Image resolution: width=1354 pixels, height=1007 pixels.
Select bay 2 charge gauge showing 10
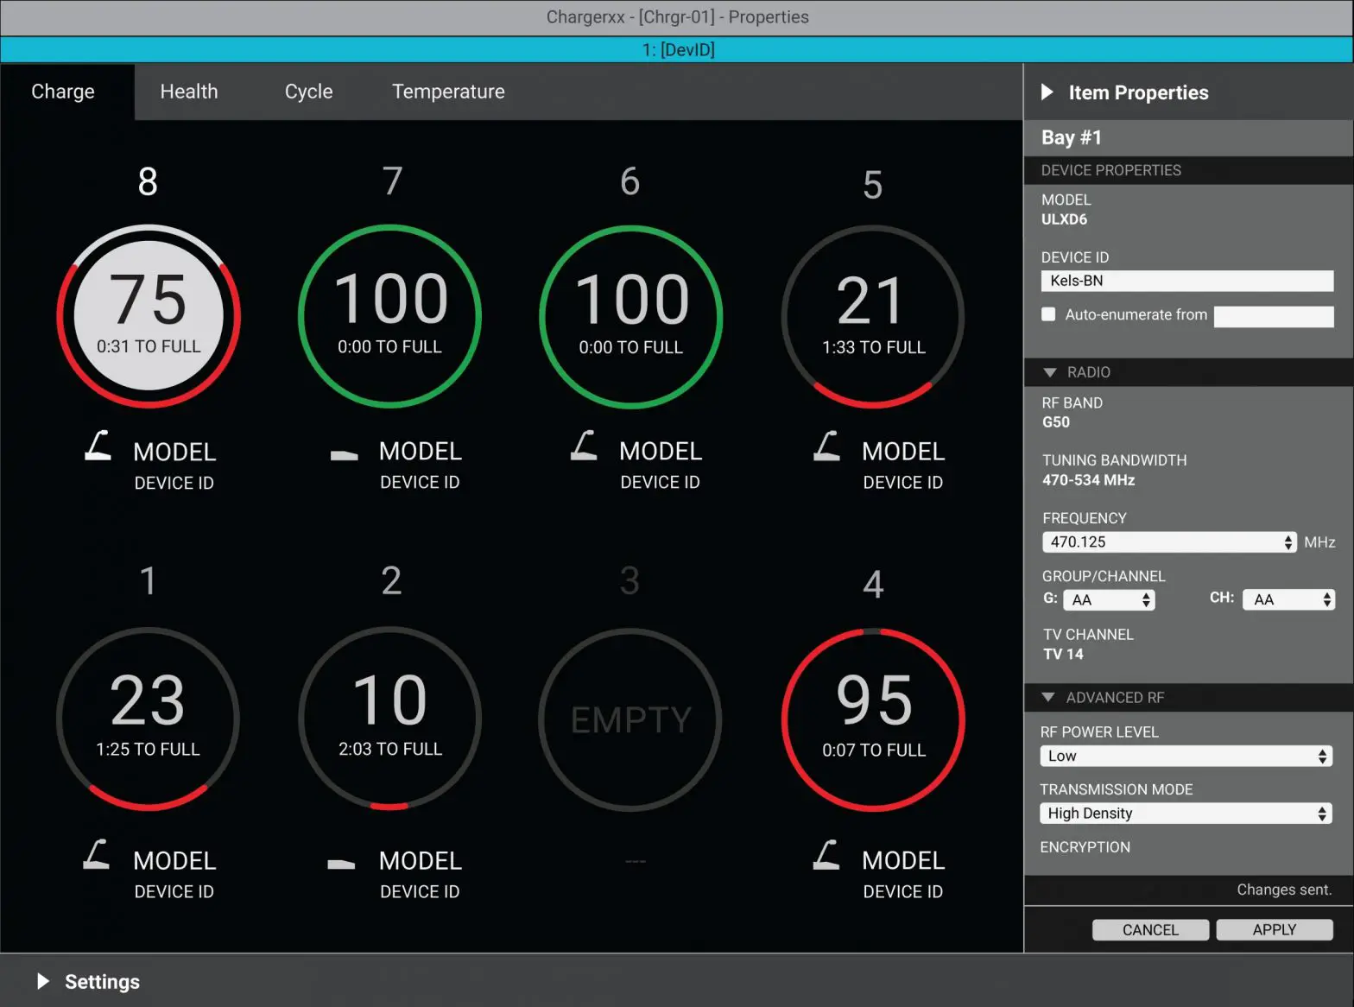point(390,719)
